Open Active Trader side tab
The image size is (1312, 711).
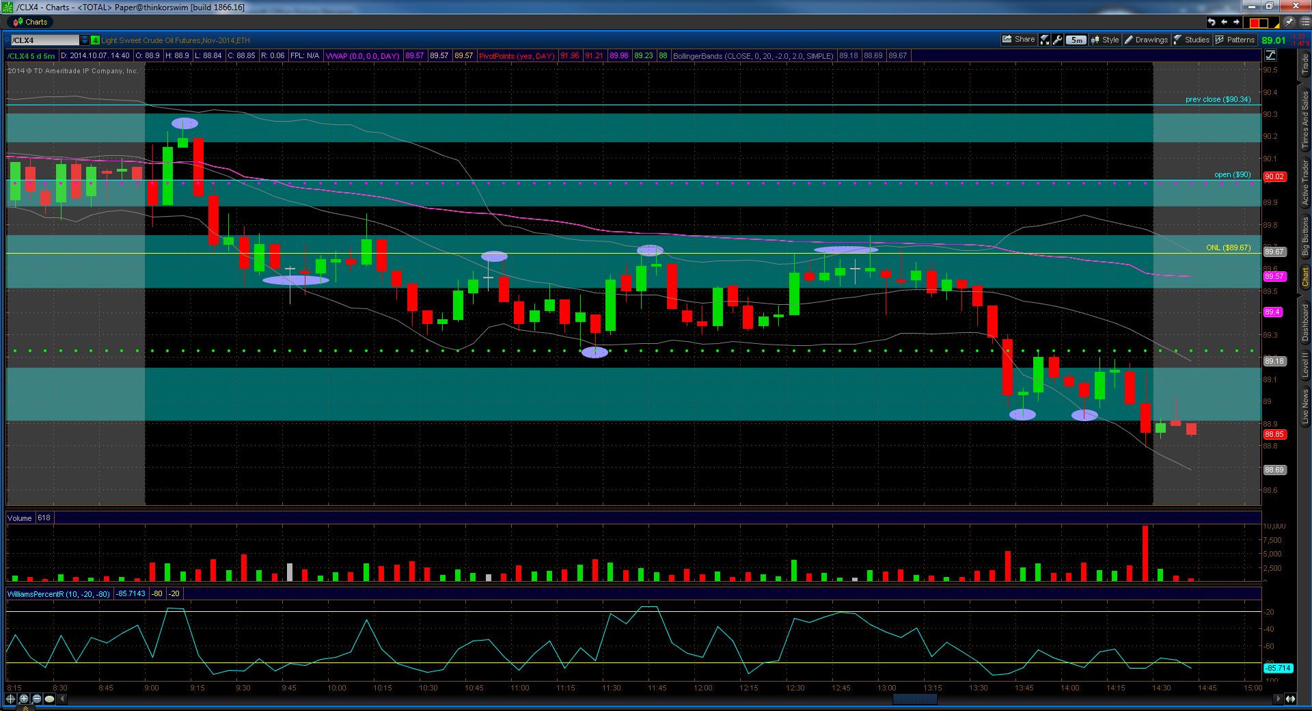tap(1304, 183)
